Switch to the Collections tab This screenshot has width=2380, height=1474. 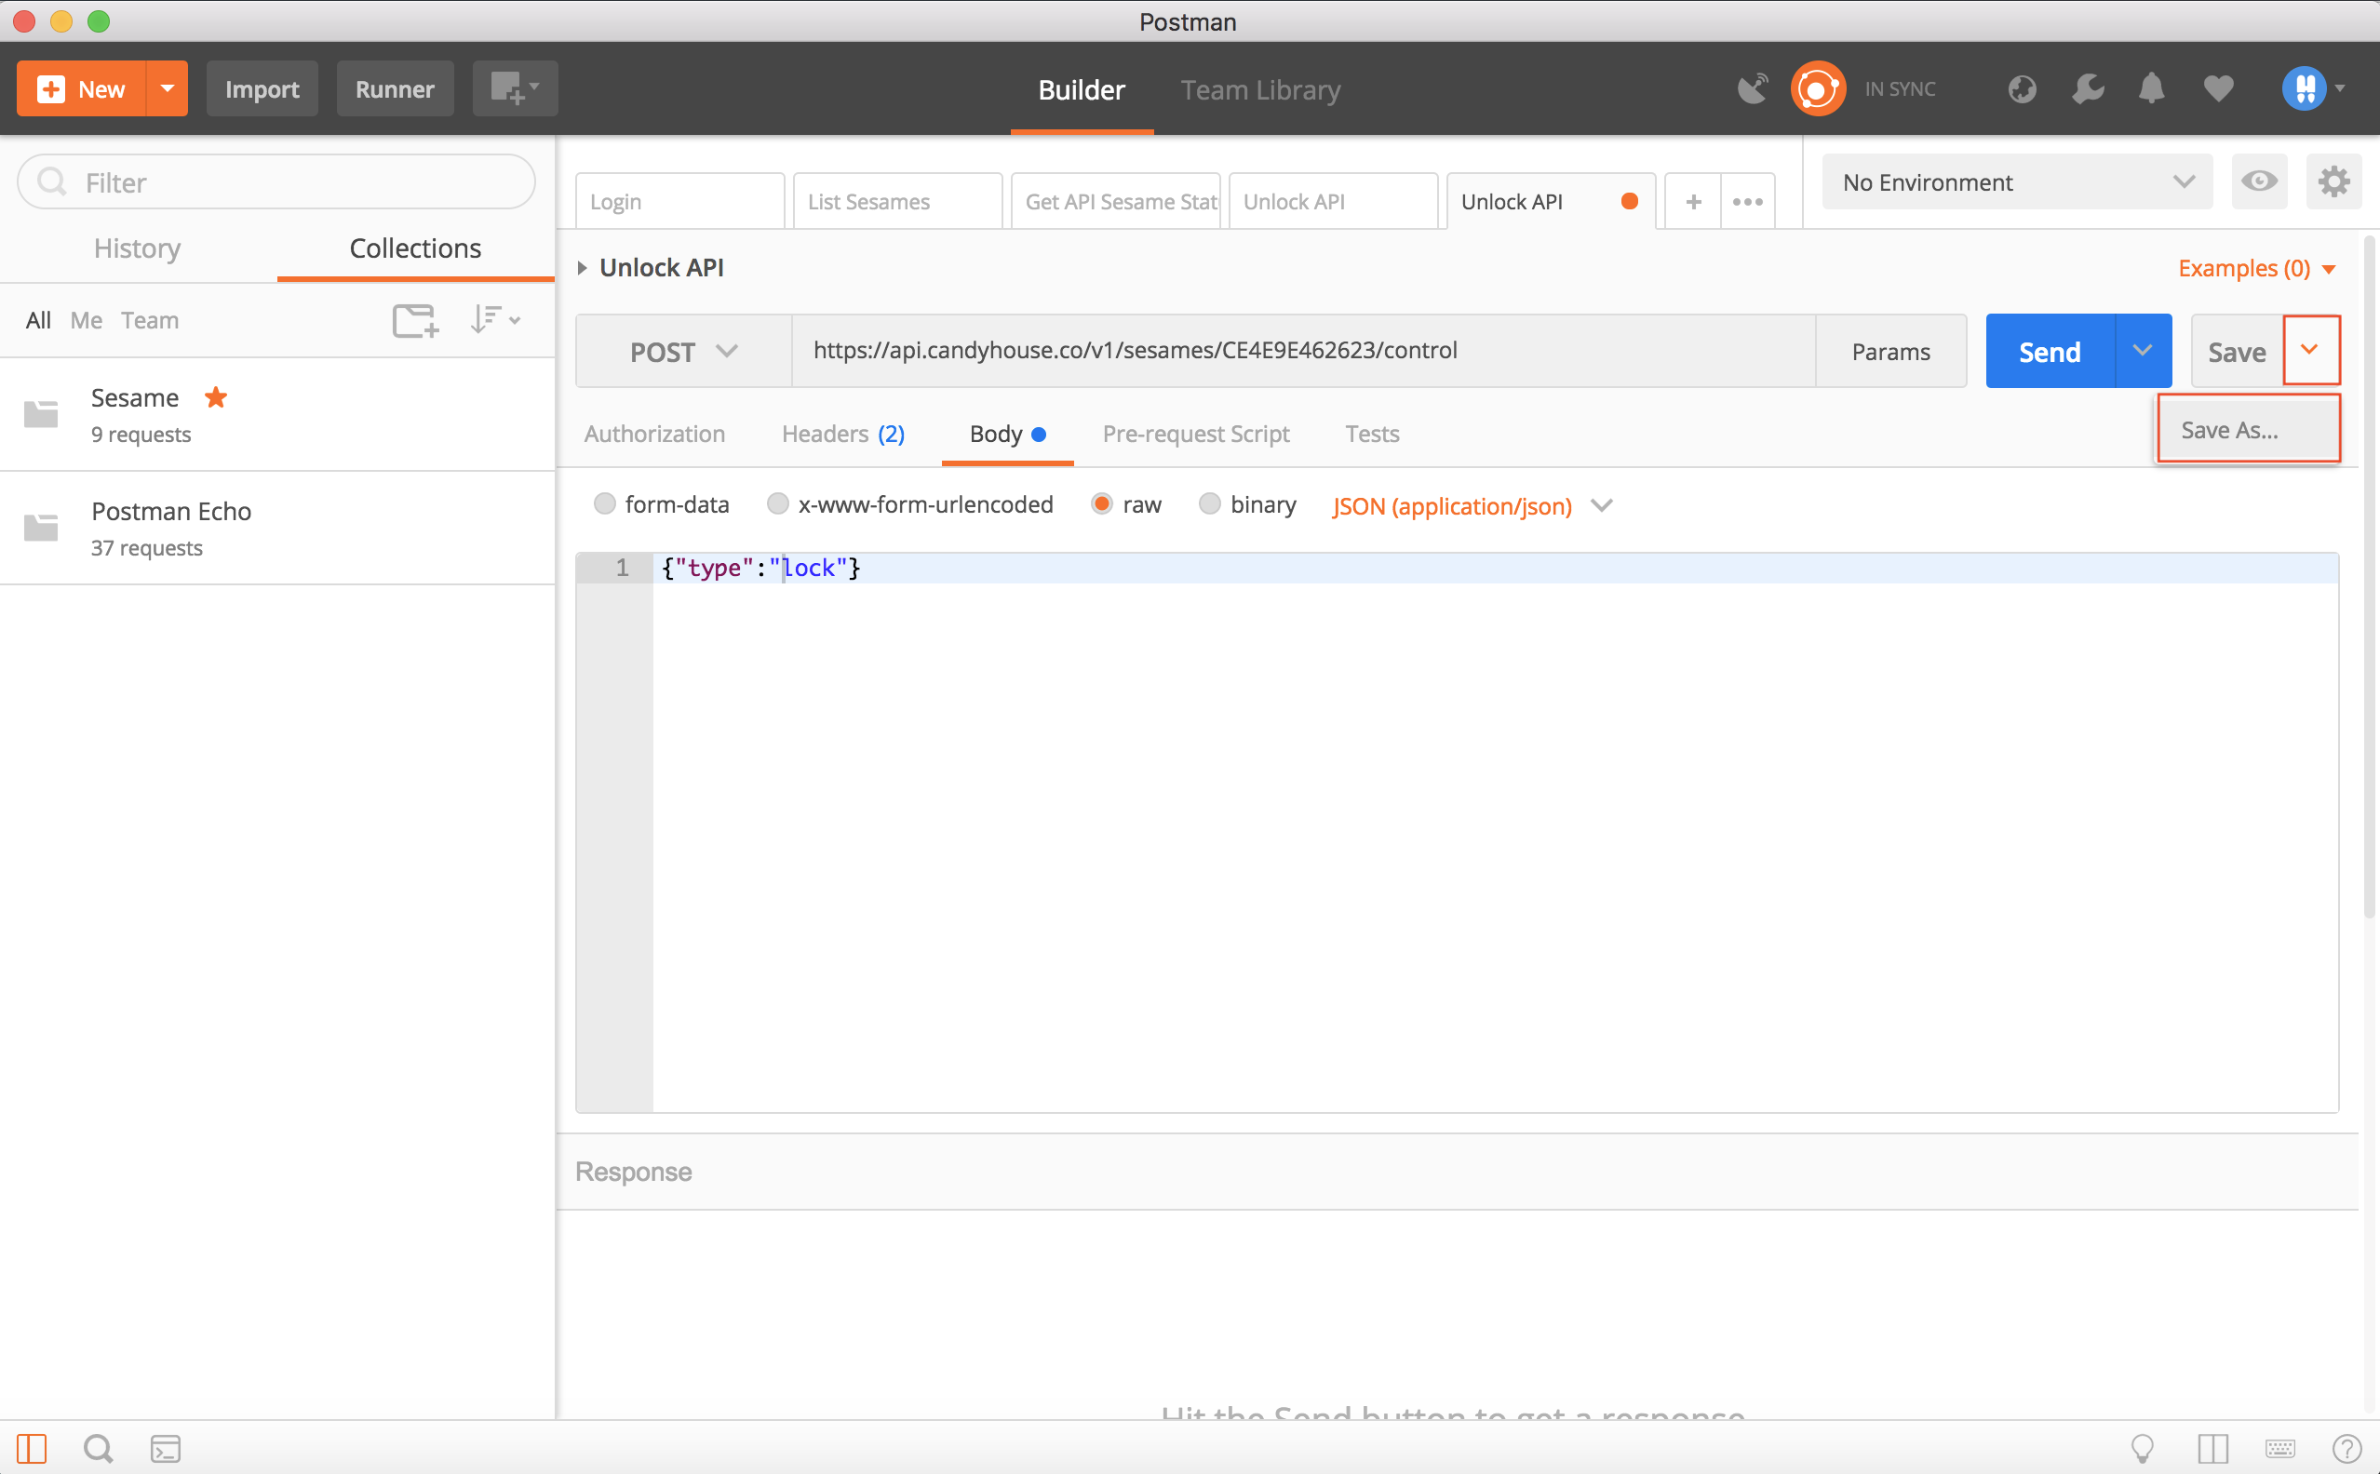tap(415, 248)
